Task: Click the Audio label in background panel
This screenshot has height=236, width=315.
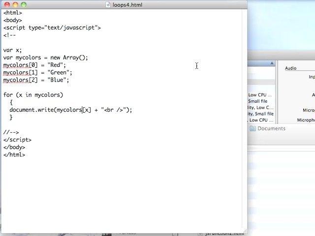Action: tap(291, 68)
